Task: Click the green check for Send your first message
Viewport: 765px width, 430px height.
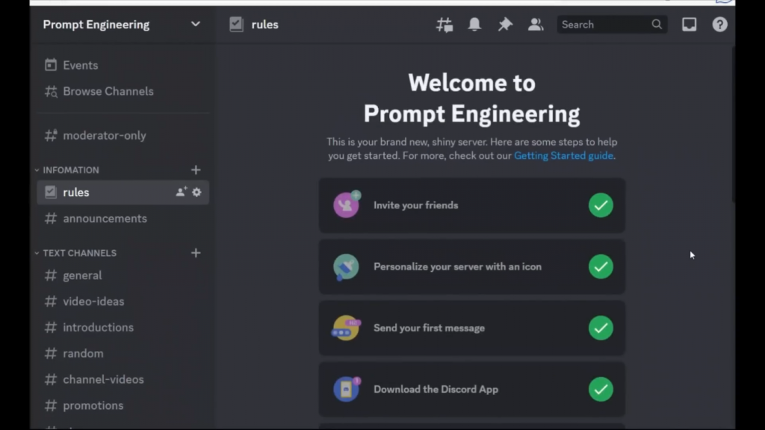Action: tap(601, 328)
